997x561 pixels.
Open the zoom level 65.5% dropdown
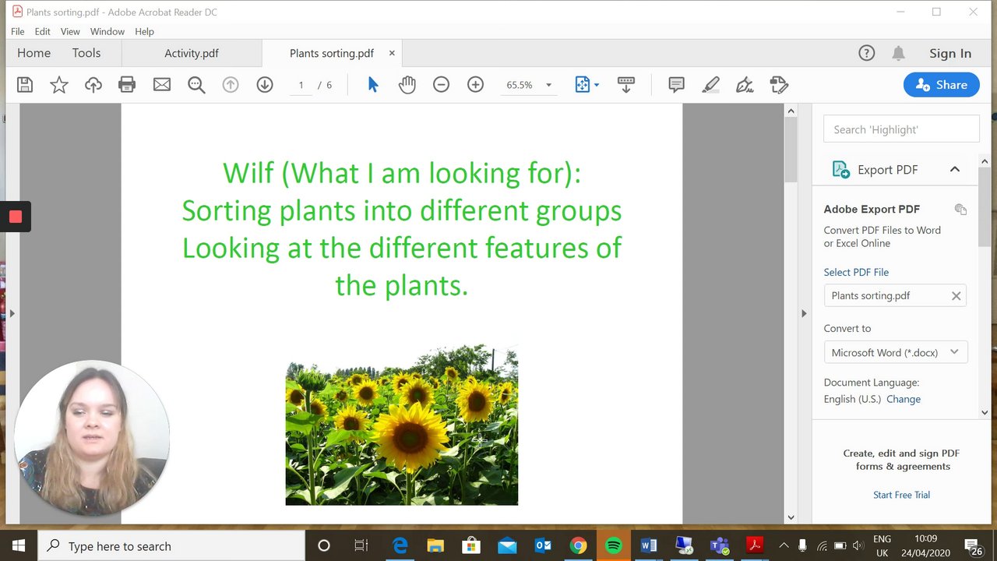tap(548, 85)
